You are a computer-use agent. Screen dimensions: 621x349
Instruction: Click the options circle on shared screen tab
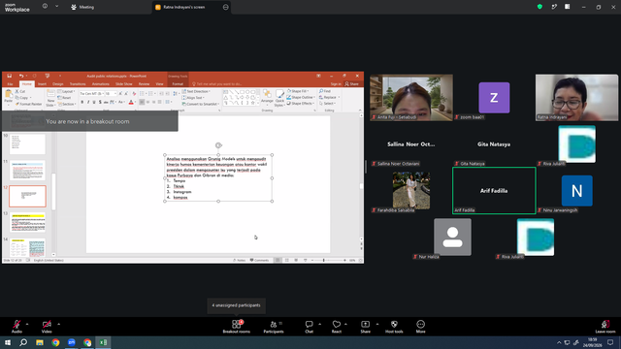click(226, 7)
